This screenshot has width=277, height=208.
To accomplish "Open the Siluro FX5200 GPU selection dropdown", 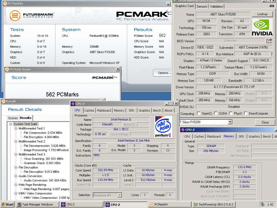I will point(230,122).
